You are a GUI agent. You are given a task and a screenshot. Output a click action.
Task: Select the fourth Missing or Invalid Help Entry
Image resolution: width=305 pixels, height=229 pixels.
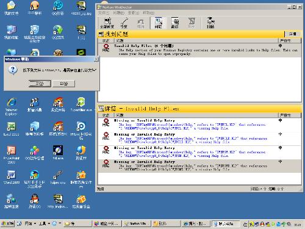[x=199, y=165]
